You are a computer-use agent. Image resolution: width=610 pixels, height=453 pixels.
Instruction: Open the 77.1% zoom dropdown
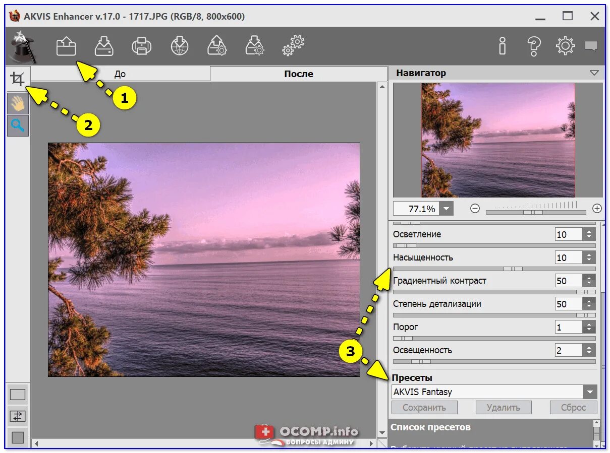pos(446,209)
